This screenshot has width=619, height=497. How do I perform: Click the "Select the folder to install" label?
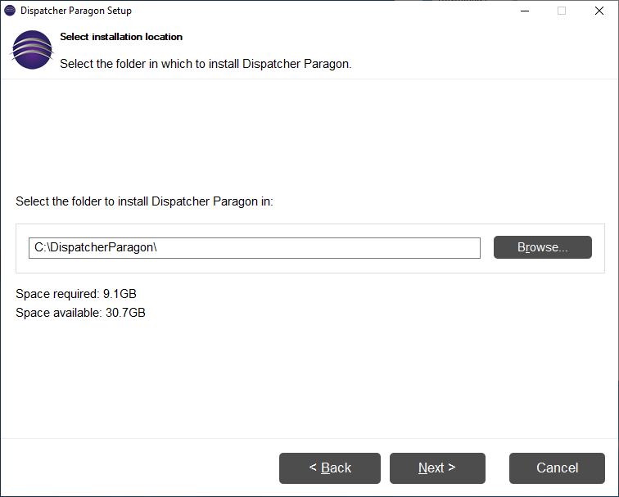coord(144,201)
